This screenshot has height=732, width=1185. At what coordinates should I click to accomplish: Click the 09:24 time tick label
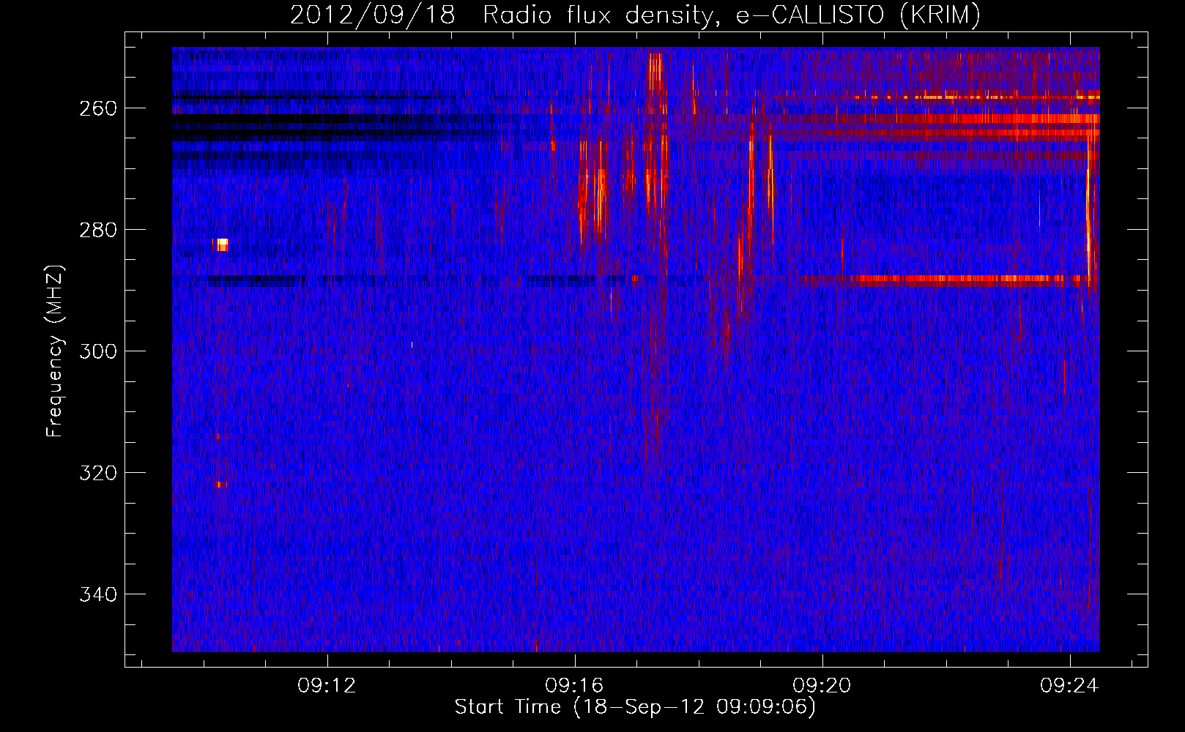tap(1070, 685)
